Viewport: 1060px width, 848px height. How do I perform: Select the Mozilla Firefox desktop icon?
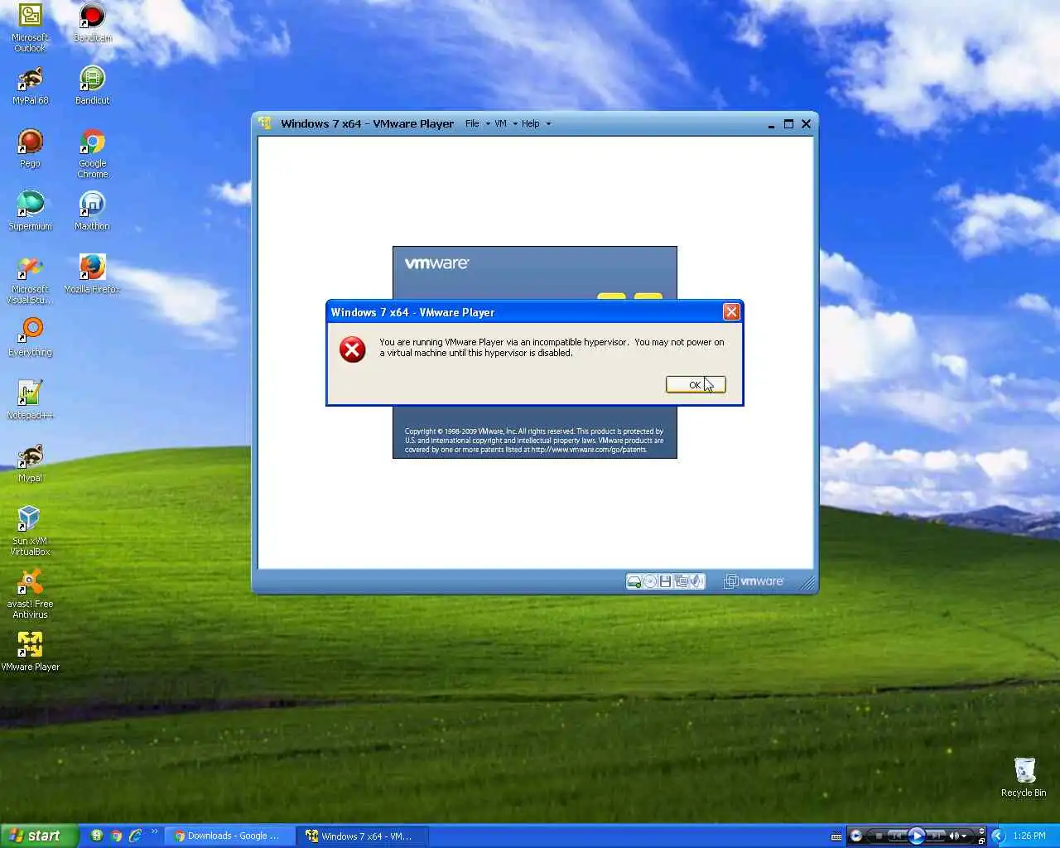(x=92, y=274)
